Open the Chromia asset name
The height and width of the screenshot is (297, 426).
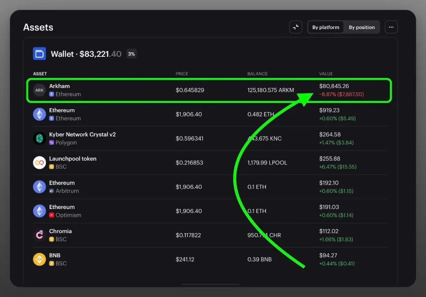(60, 231)
